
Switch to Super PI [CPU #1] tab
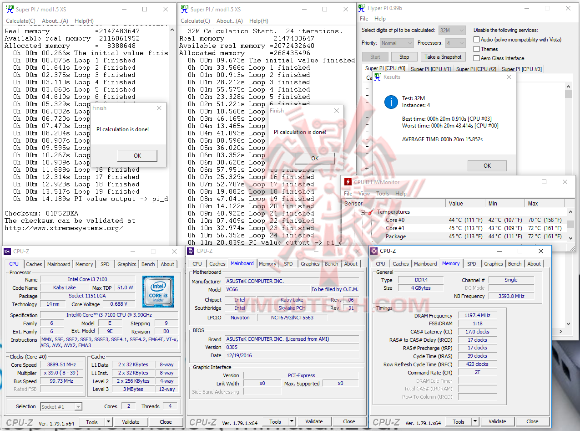[431, 69]
